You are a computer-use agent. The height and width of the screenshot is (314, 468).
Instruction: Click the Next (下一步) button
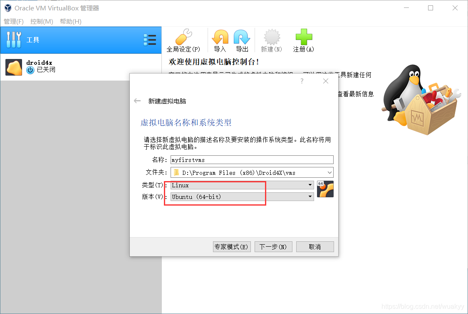coord(273,247)
